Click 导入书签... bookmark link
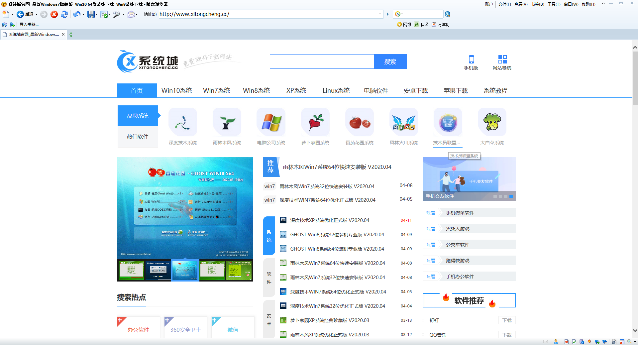Screen dimensions: 638x345 pos(29,25)
